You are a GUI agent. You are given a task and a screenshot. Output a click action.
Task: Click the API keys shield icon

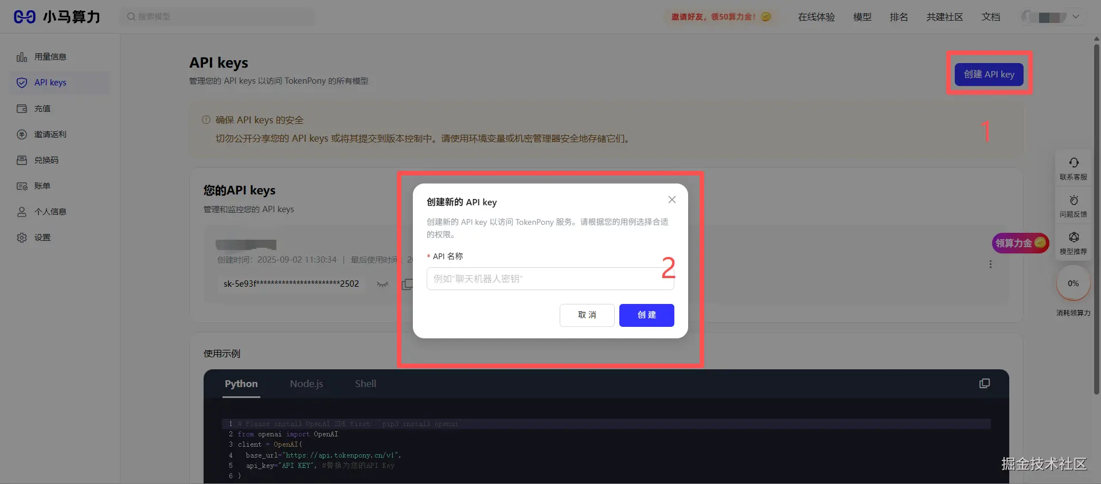(22, 83)
